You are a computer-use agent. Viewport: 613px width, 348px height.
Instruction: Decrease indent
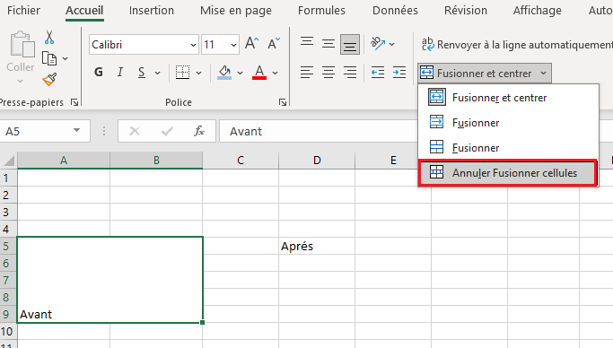click(x=378, y=73)
